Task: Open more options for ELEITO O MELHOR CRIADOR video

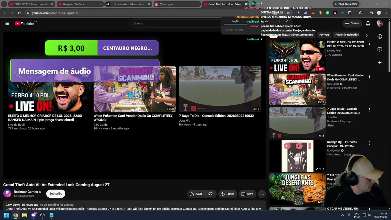Action: click(370, 43)
